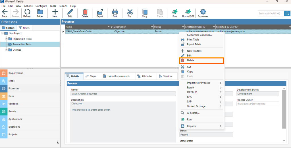Click the Copy toolbar icon
The width and height of the screenshot is (291, 148).
(x=145, y=13)
